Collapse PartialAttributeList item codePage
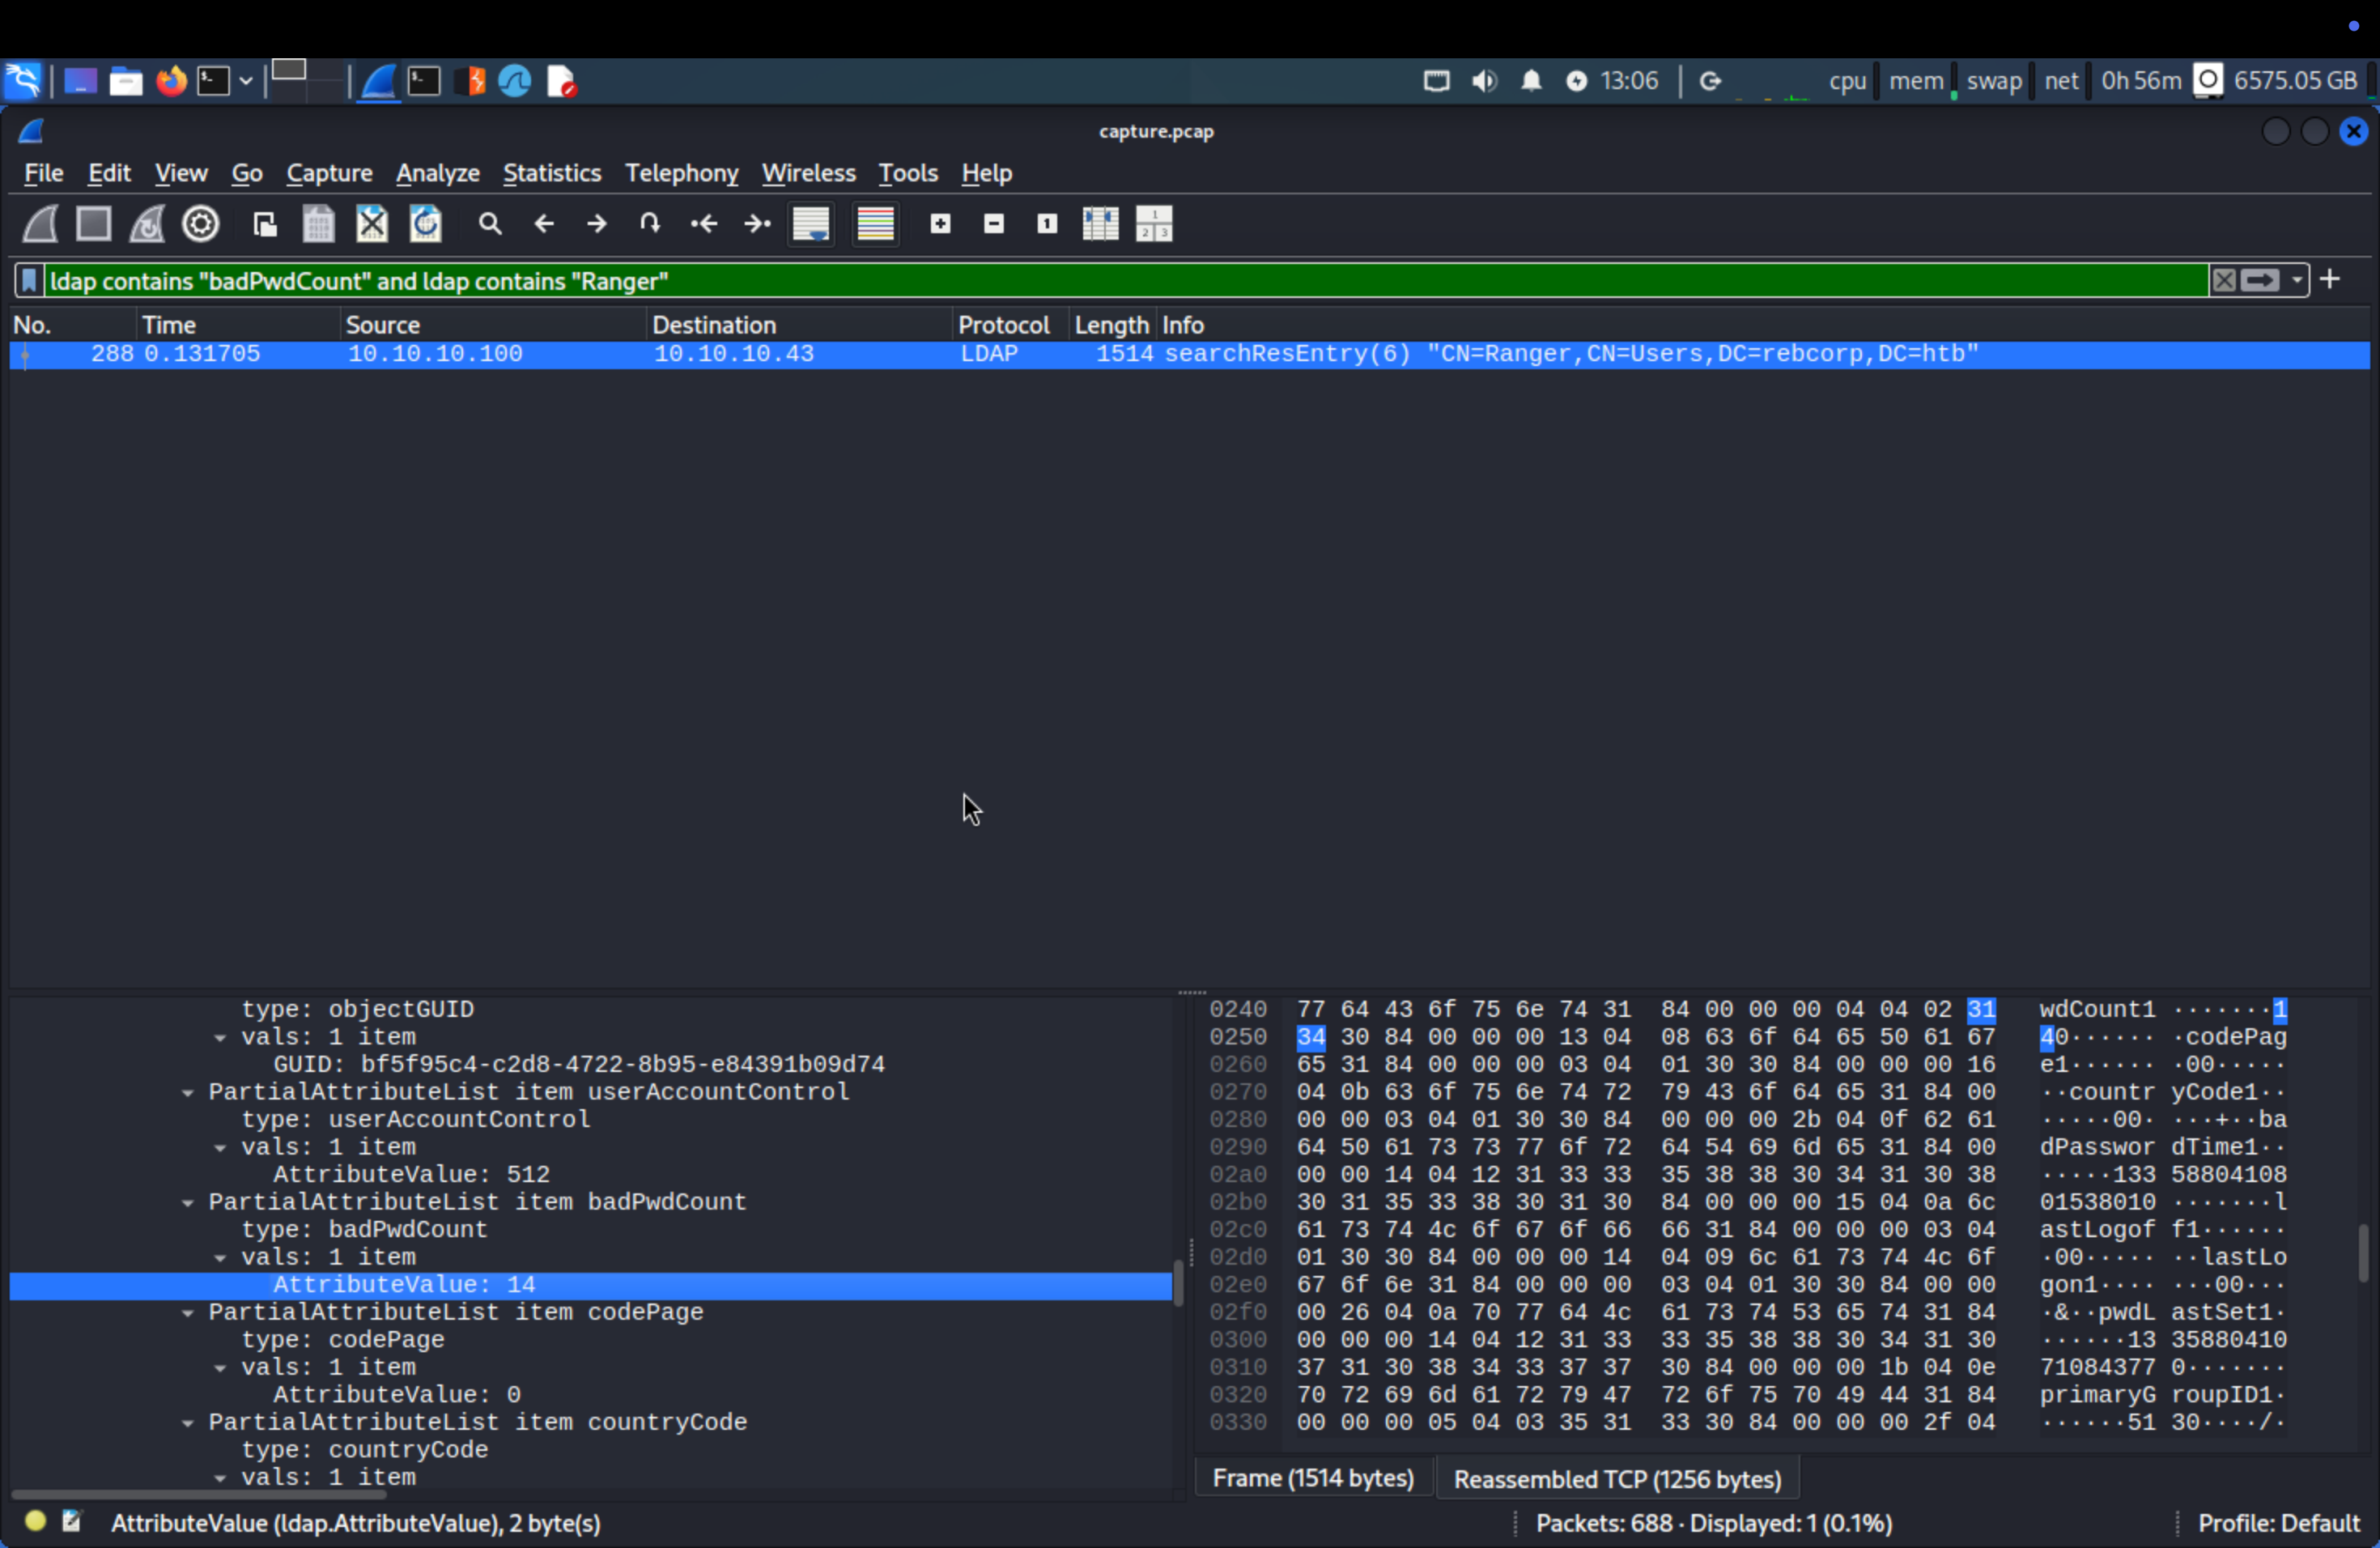Screen dimensions: 2380x1548 188,1313
